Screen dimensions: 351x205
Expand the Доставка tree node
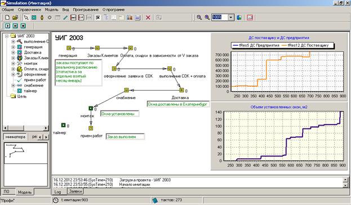(13, 52)
